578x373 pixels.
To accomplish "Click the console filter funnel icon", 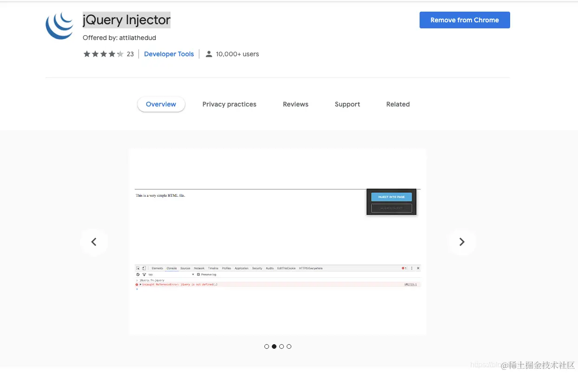I will click(144, 274).
